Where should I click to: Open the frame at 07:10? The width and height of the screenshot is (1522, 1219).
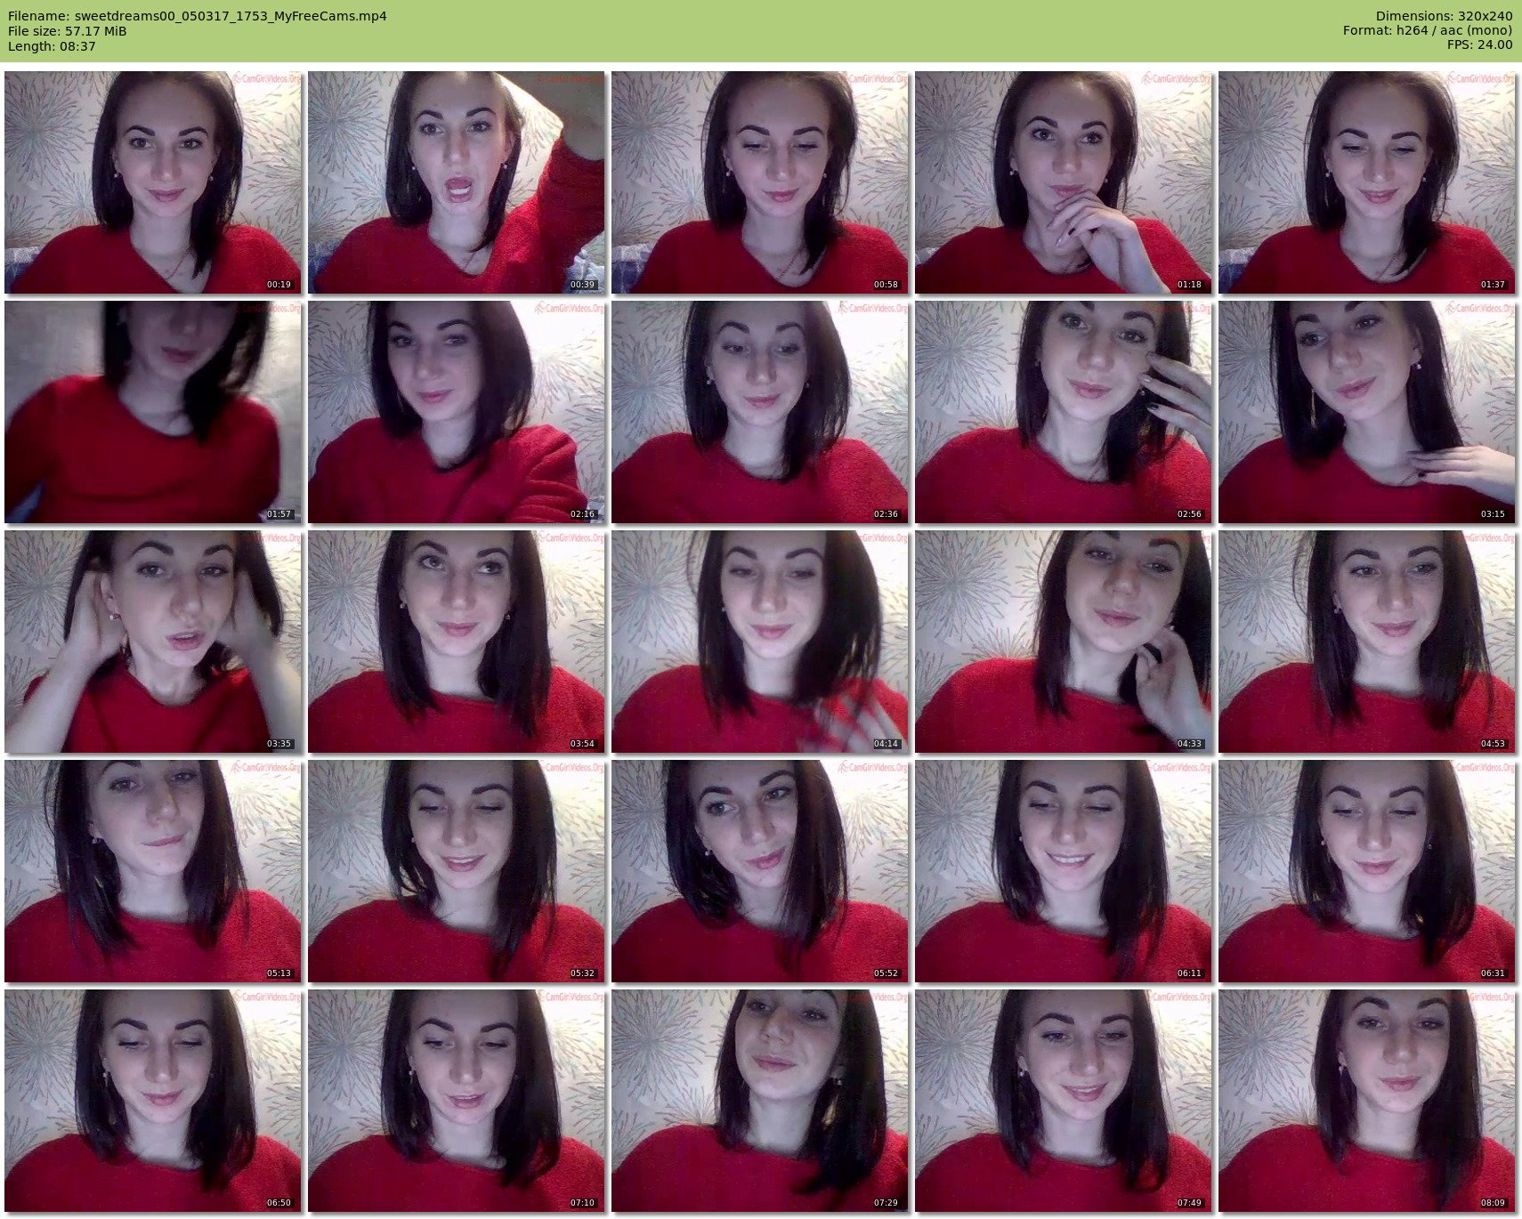pos(457,1101)
